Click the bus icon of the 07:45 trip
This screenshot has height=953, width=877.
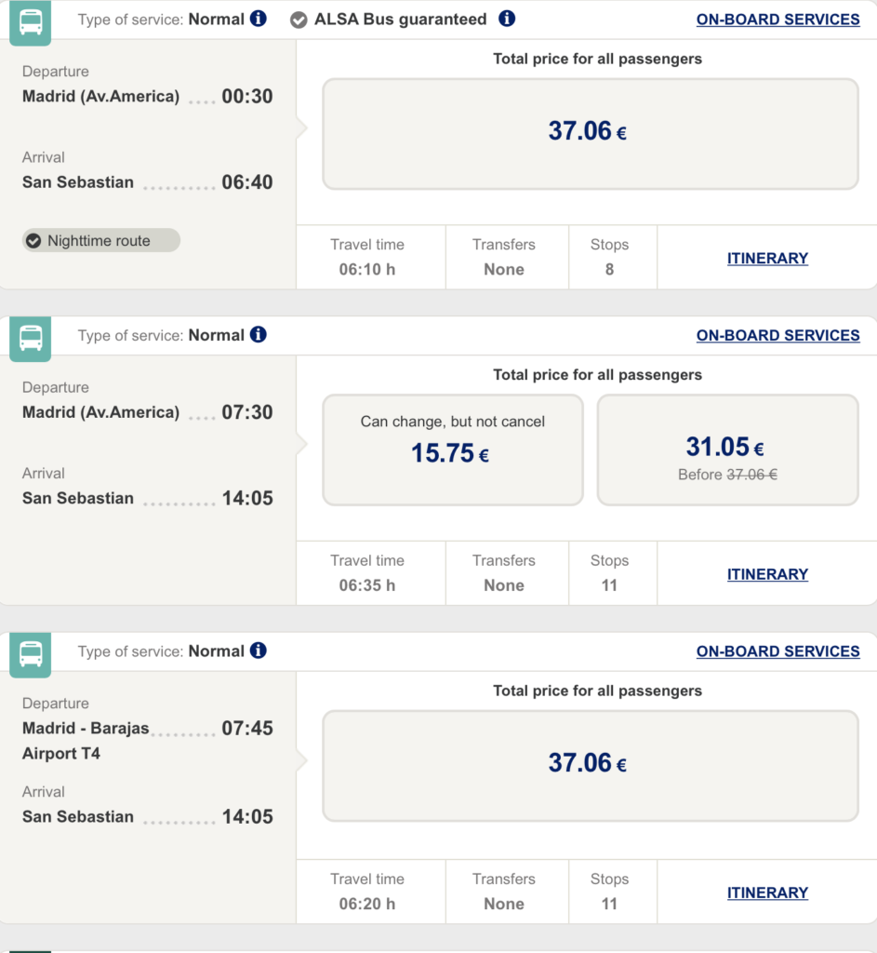click(31, 654)
